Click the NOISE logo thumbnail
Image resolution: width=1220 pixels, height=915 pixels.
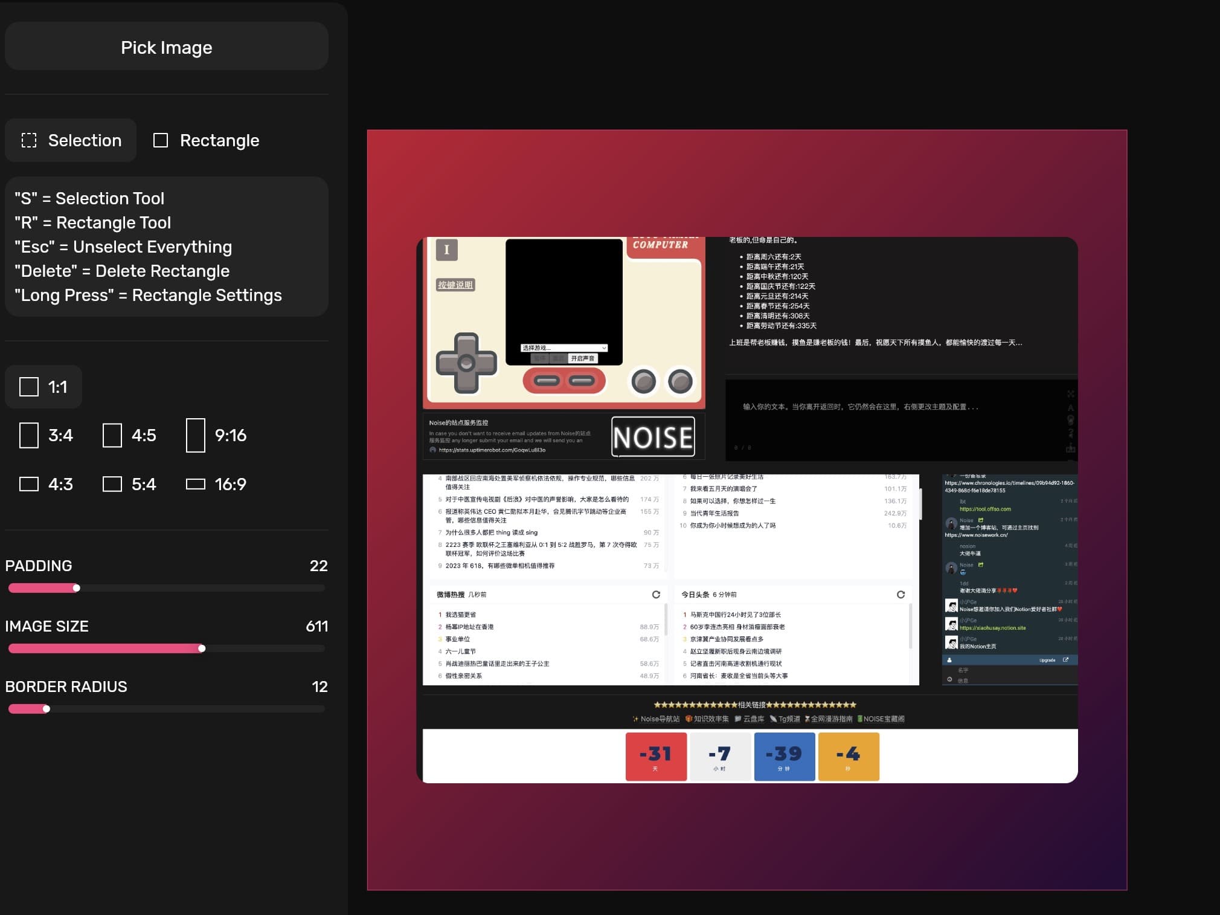(653, 436)
